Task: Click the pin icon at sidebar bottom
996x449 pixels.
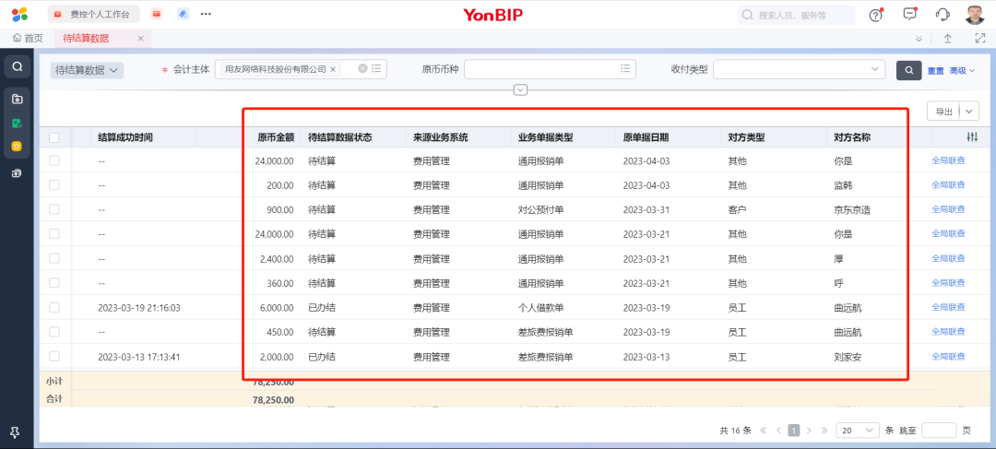Action: 16,432
